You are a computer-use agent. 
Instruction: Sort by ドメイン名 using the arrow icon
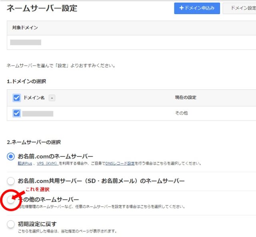point(52,98)
